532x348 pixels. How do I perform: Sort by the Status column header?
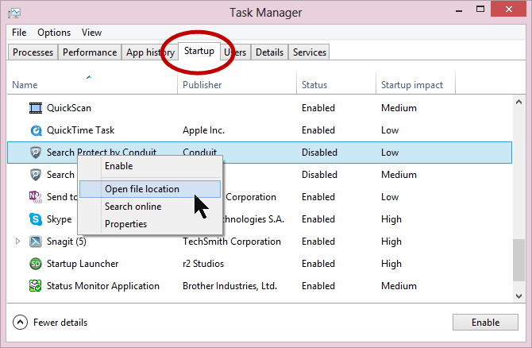(x=336, y=83)
